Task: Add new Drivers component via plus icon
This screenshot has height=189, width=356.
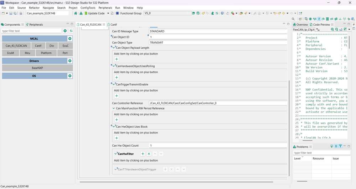Action: pos(70,61)
